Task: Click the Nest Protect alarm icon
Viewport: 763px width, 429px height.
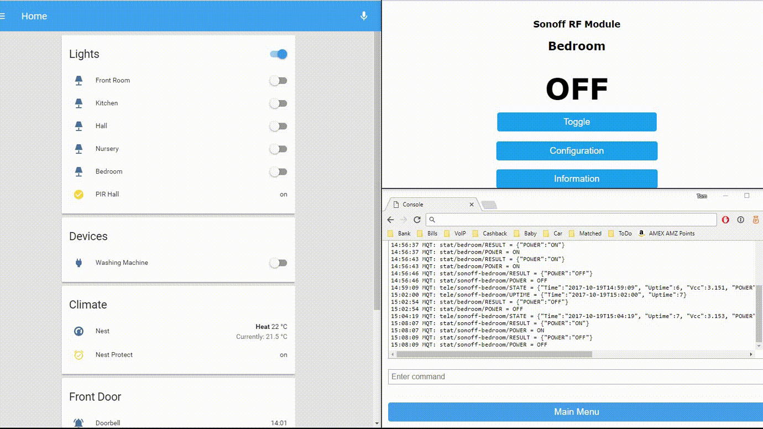Action: (x=79, y=355)
